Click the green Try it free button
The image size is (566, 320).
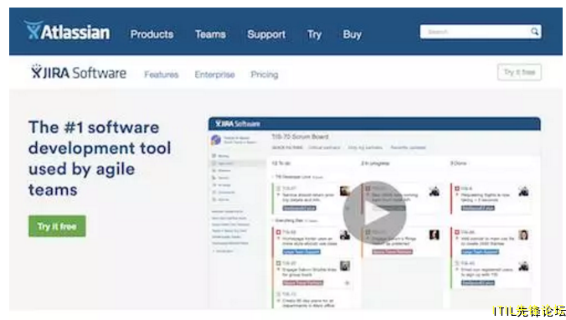tap(57, 226)
